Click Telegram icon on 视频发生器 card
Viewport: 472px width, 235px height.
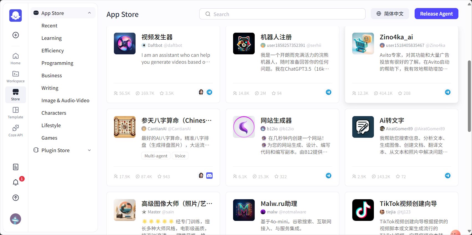[210, 92]
